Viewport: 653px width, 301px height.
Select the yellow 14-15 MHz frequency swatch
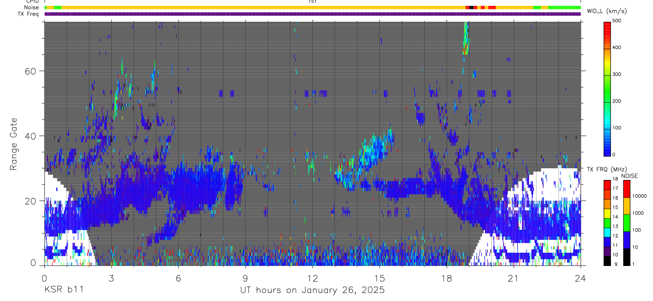click(x=607, y=213)
